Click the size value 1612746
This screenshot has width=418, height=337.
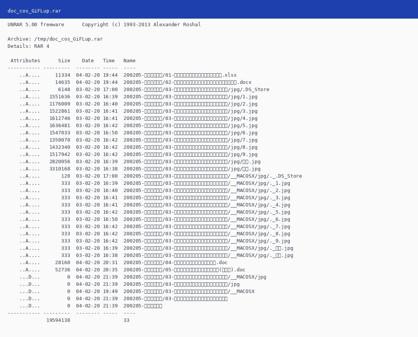click(60, 118)
